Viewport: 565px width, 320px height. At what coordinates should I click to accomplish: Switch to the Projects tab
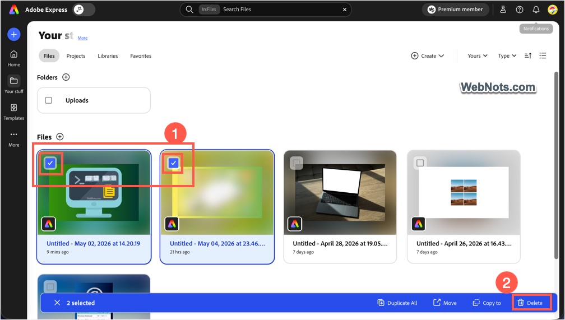pos(76,56)
